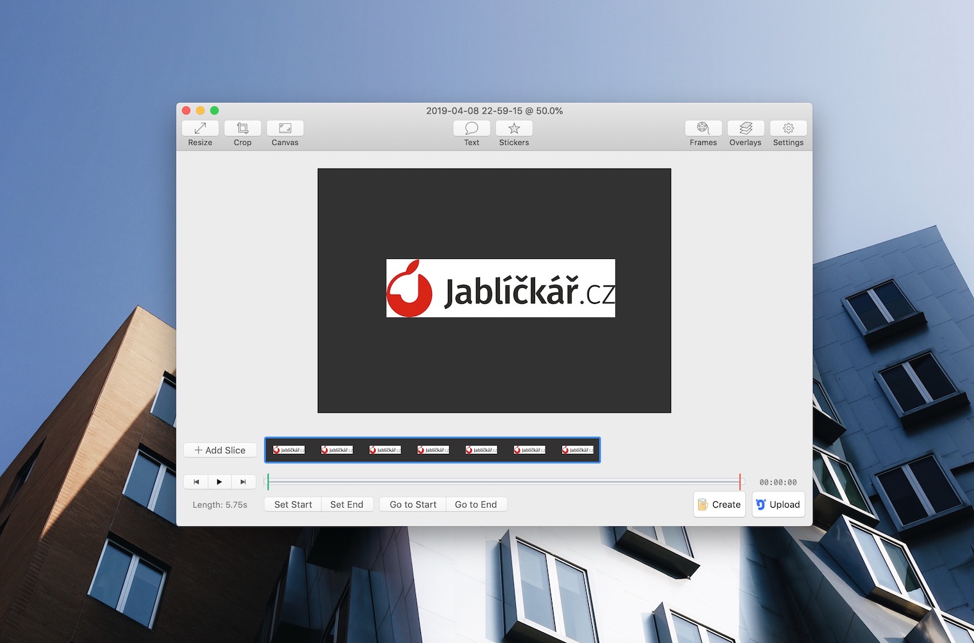Upload the GIF using Upload button

pos(778,505)
